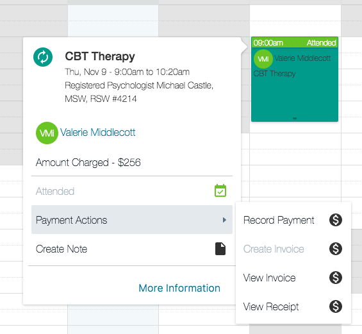The height and width of the screenshot is (334, 362).
Task: Click the dollar icon beside Record Payment
Action: click(x=336, y=220)
